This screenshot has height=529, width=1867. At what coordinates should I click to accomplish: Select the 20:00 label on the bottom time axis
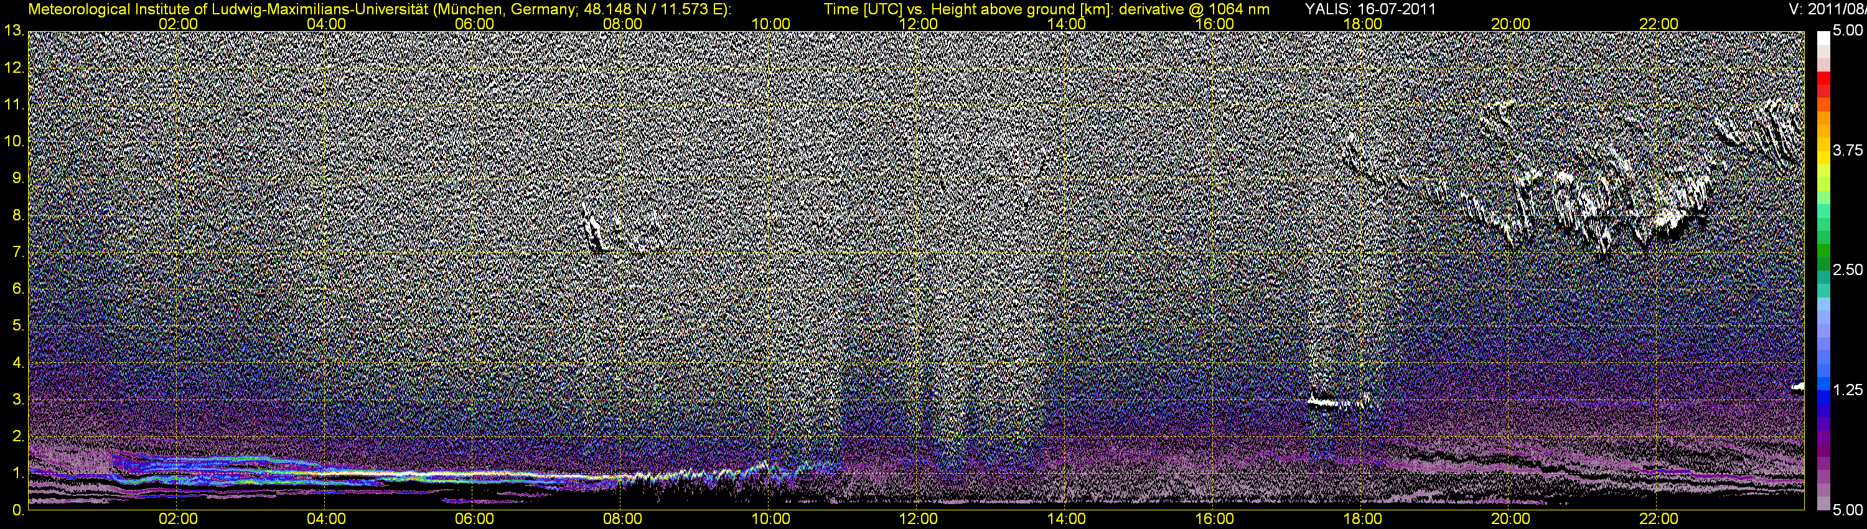coord(1511,520)
